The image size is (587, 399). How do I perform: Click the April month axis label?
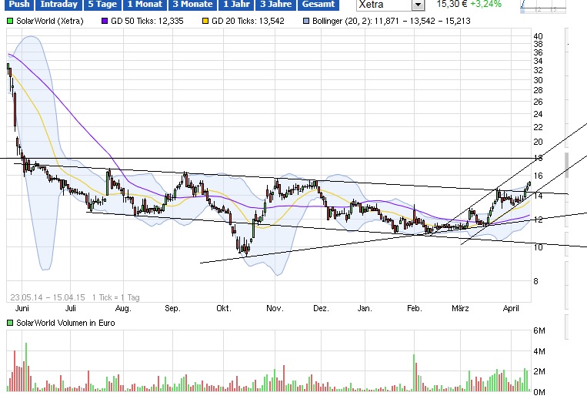pyautogui.click(x=511, y=308)
